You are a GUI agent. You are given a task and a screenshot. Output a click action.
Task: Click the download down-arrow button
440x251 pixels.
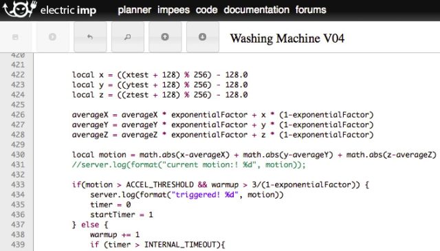click(x=203, y=36)
